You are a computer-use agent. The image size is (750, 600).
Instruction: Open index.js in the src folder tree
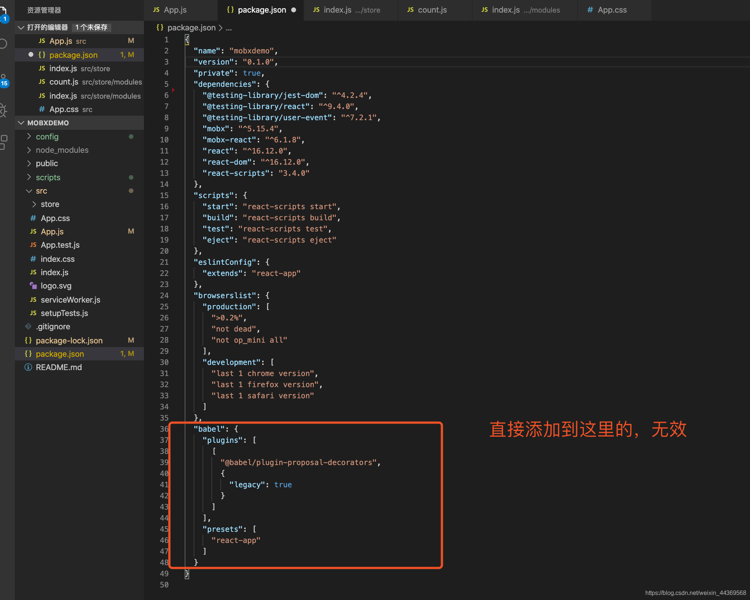79,272
